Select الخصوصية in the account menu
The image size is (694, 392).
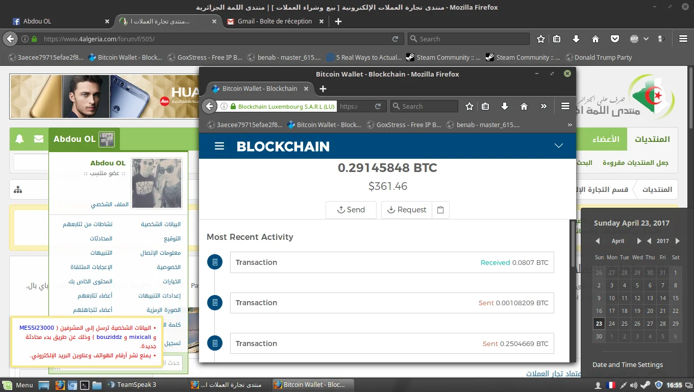coord(168,267)
